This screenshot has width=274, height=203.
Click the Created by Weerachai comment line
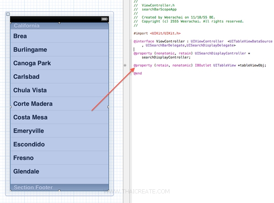[x=174, y=17]
